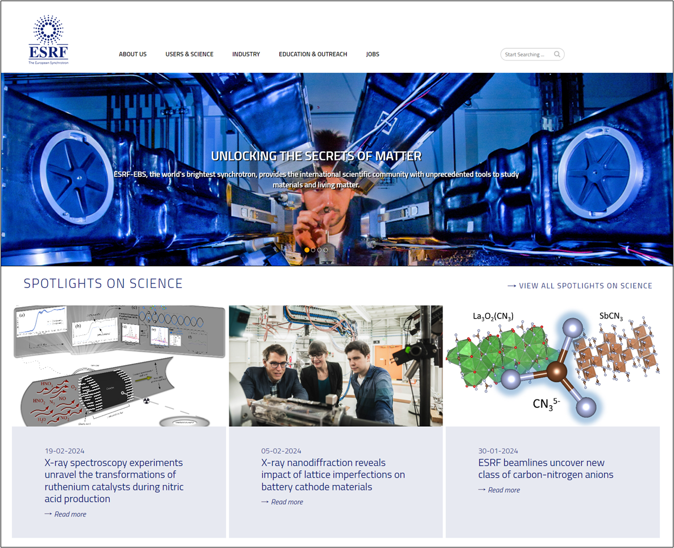Open the ruthenium catalysts diagram thumbnail
Screen dimensions: 674x548
point(119,366)
